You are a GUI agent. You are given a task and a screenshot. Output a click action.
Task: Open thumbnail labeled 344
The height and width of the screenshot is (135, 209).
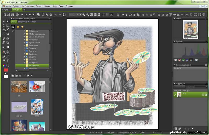point(37,87)
